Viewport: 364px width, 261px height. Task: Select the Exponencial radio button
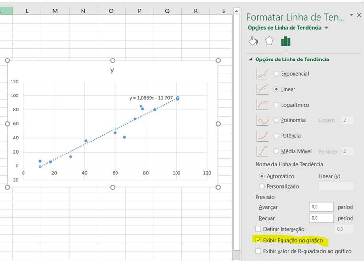click(x=276, y=74)
